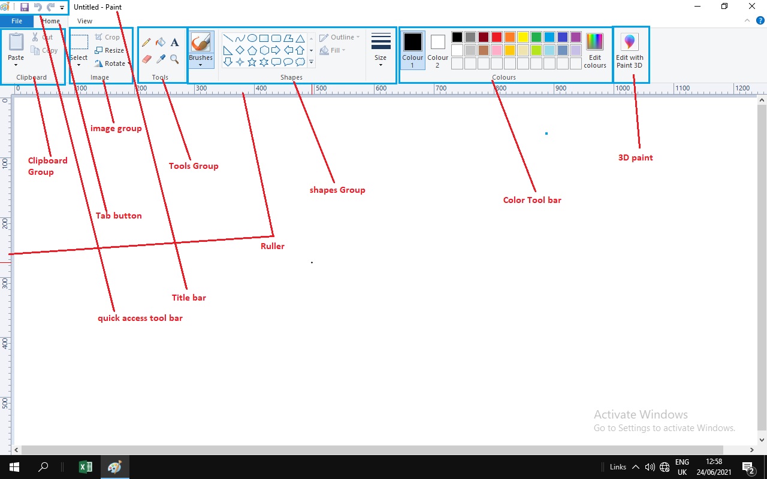767x479 pixels.
Task: Switch to the View tab
Action: tap(84, 21)
